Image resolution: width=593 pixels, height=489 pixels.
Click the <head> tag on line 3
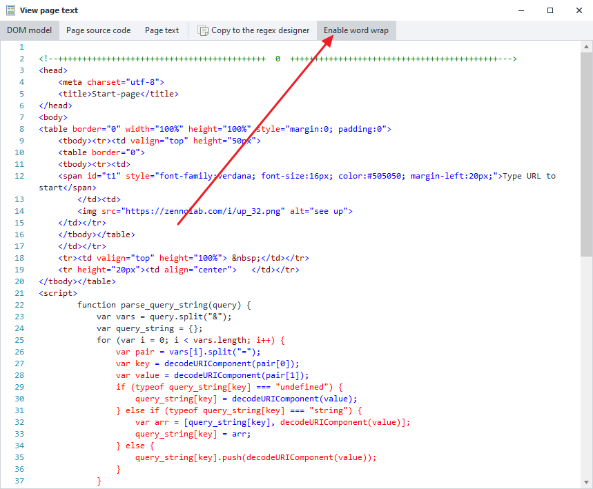tap(53, 70)
